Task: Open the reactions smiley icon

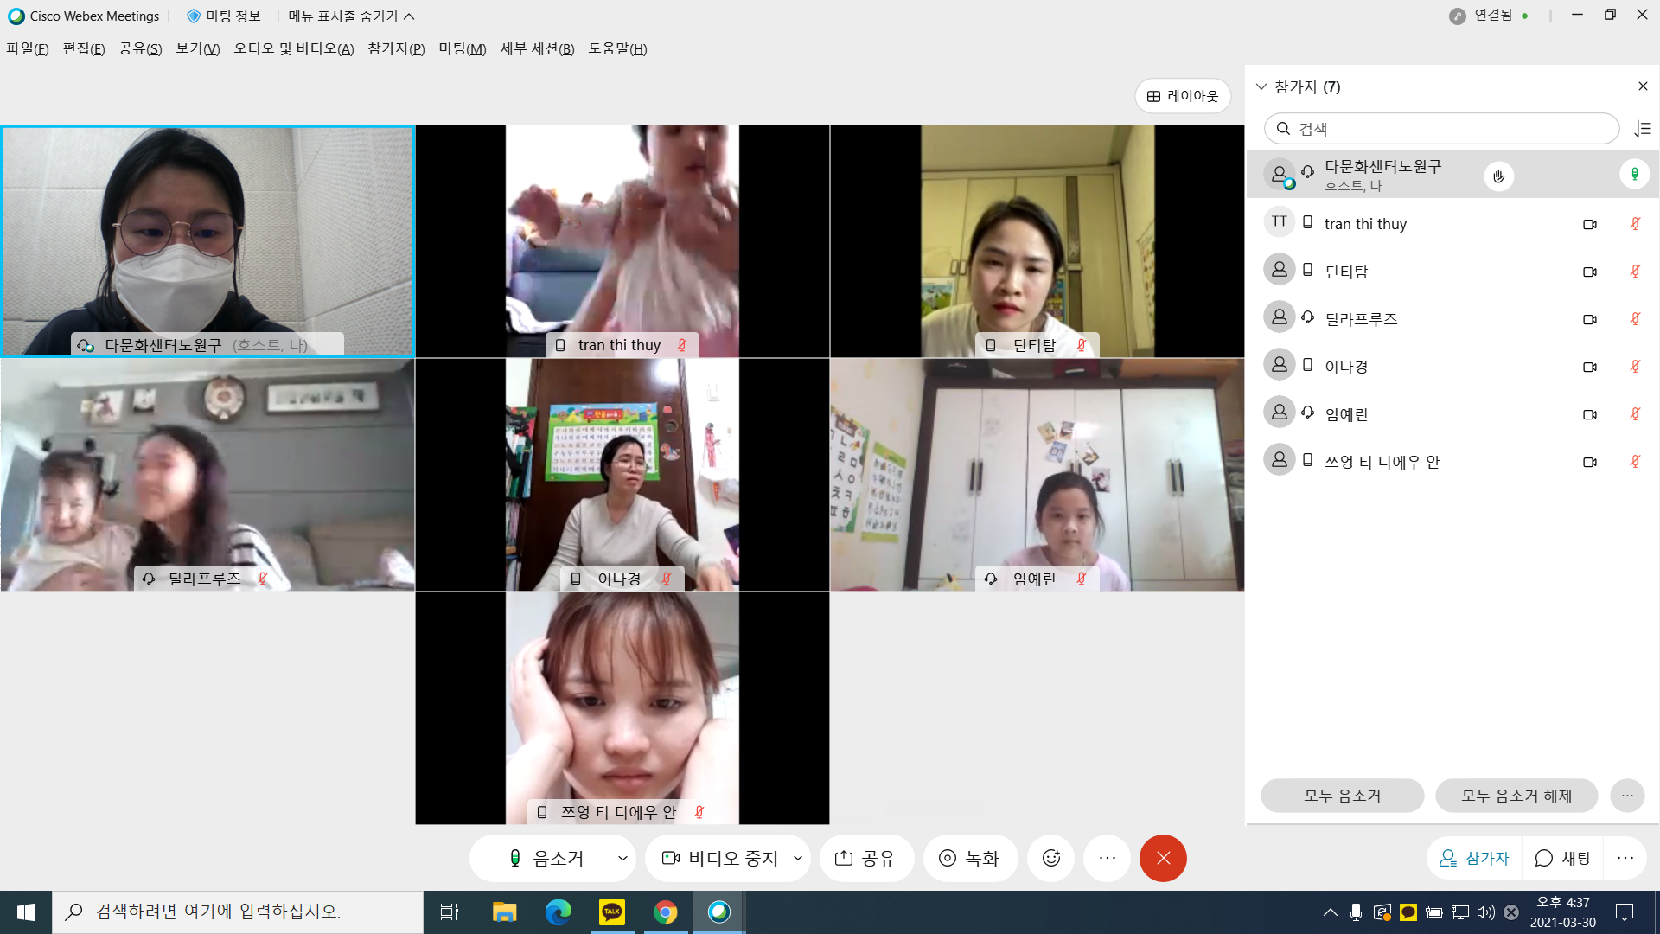Action: coord(1050,858)
